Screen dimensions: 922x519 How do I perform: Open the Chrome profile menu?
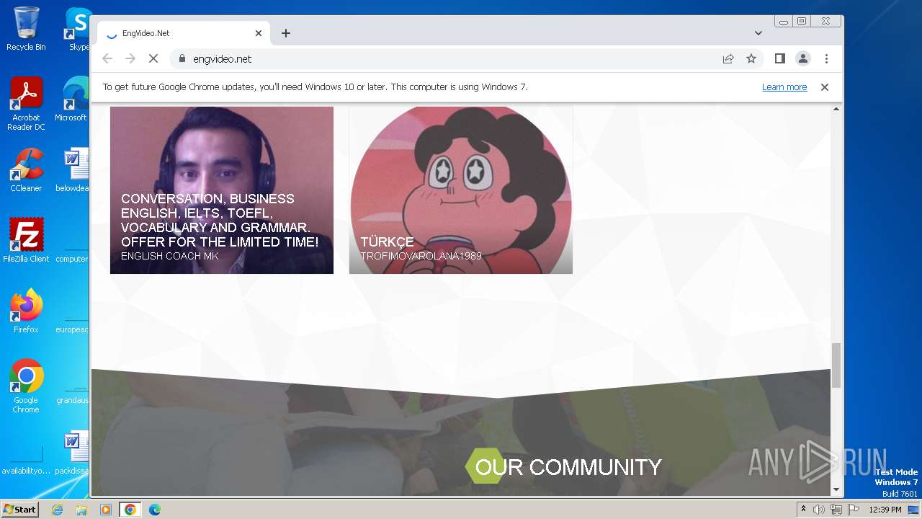(x=803, y=59)
